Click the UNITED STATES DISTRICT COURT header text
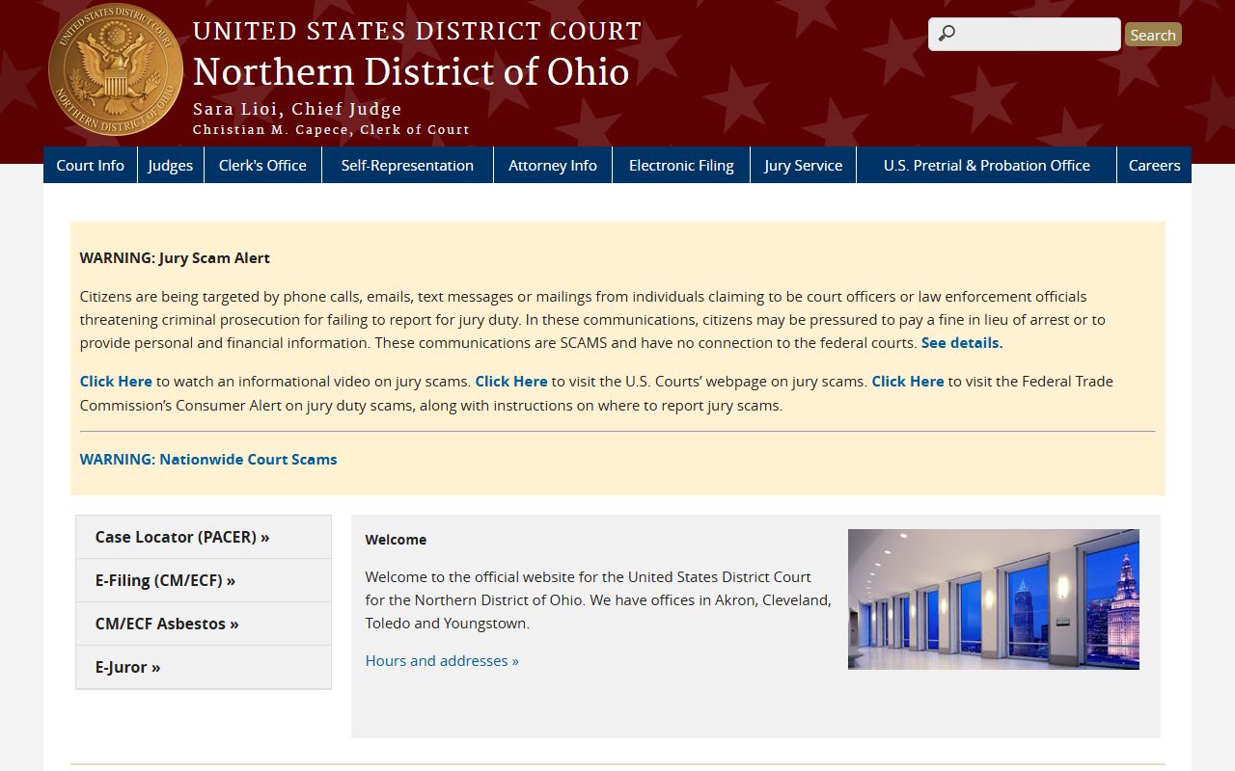Image resolution: width=1235 pixels, height=771 pixels. pyautogui.click(x=417, y=31)
